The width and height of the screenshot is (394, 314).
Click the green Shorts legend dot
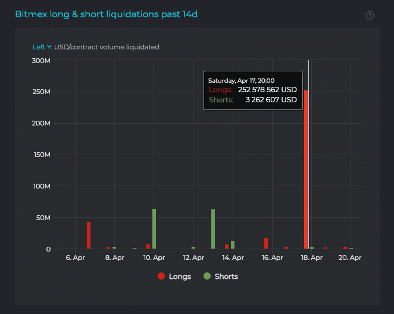[207, 276]
